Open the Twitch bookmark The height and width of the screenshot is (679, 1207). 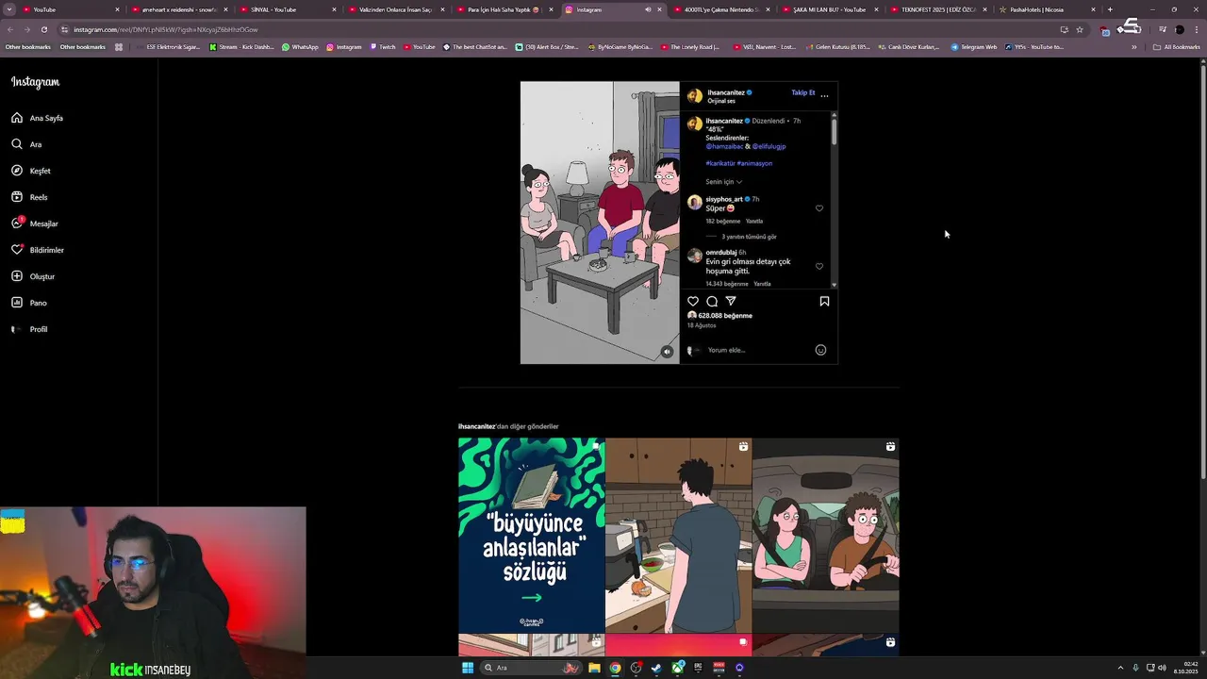[383, 47]
